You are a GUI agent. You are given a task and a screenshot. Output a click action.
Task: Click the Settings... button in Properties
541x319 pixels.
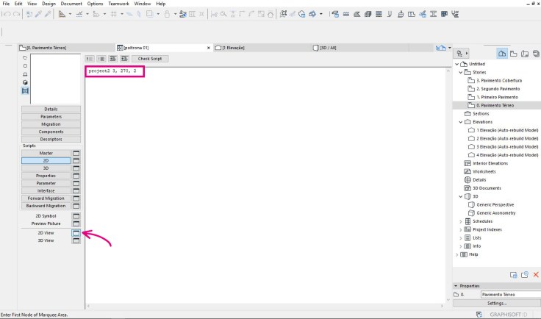pos(497,303)
